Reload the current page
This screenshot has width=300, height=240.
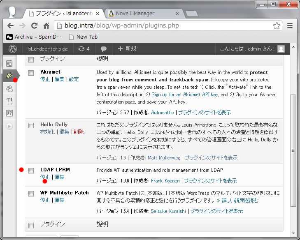(34, 25)
